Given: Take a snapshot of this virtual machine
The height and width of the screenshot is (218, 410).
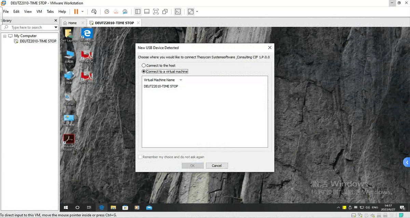Looking at the screenshot, I should [x=107, y=11].
